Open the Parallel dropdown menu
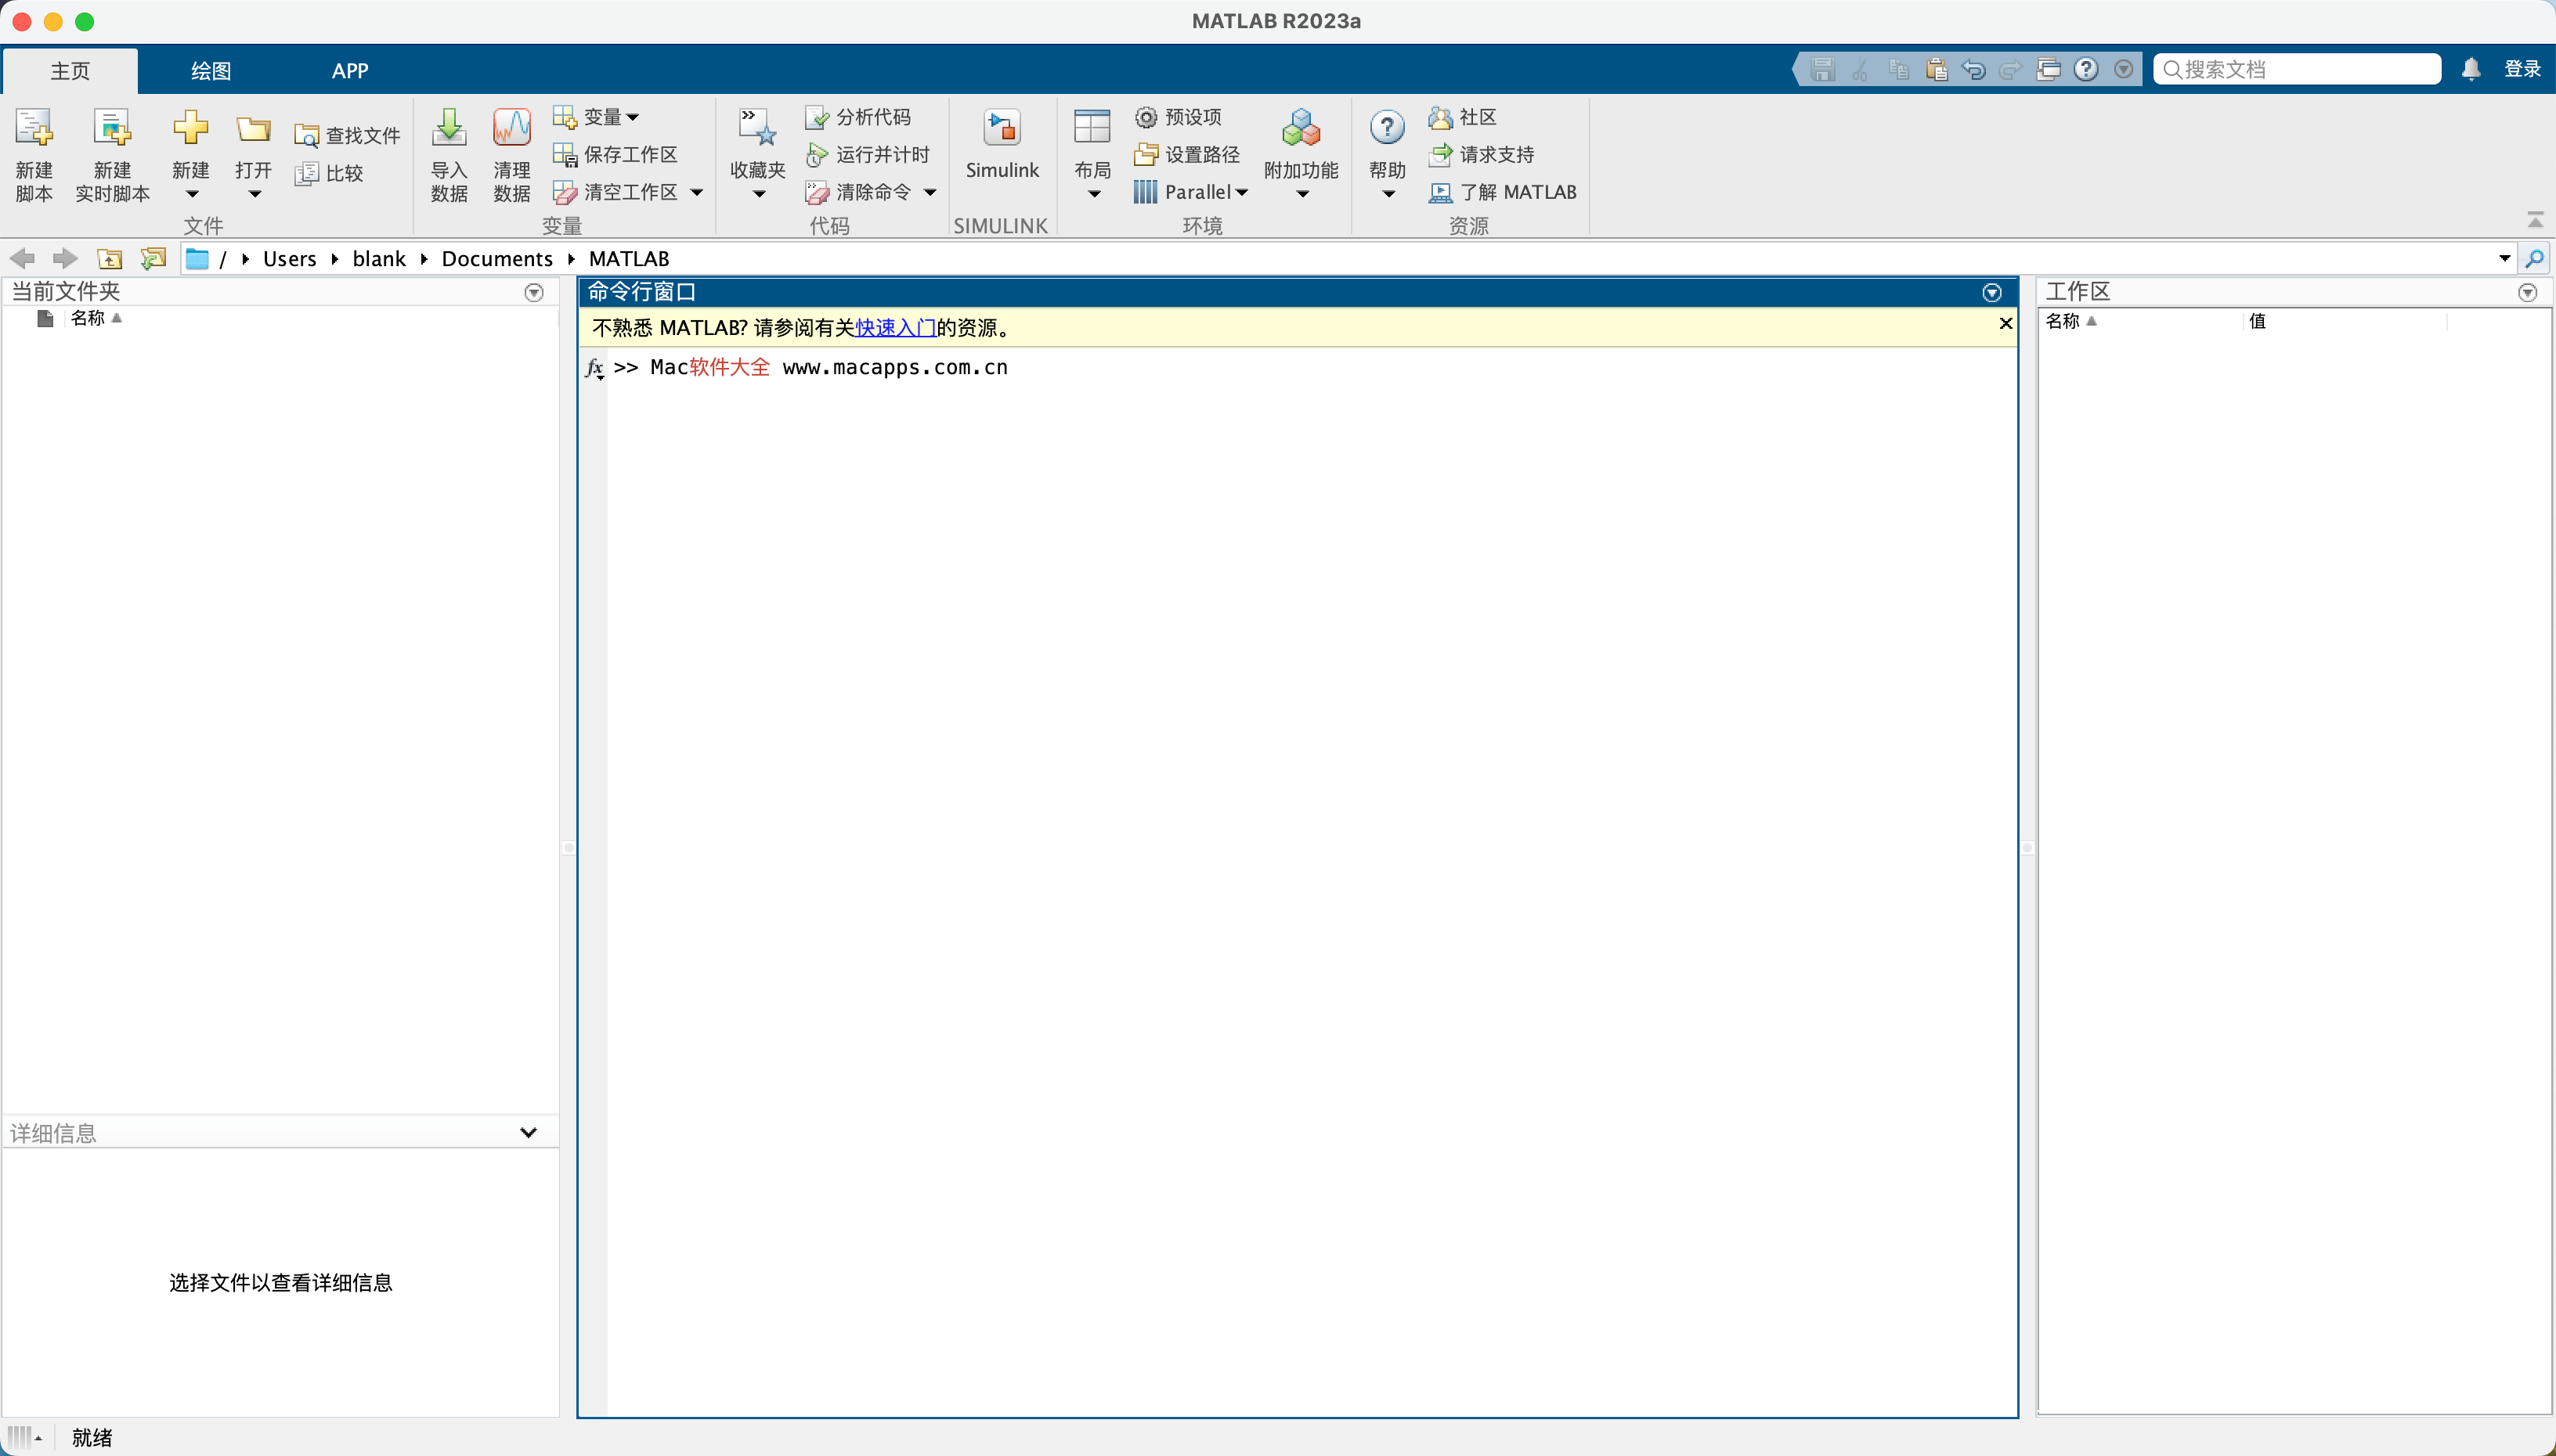 click(1241, 192)
